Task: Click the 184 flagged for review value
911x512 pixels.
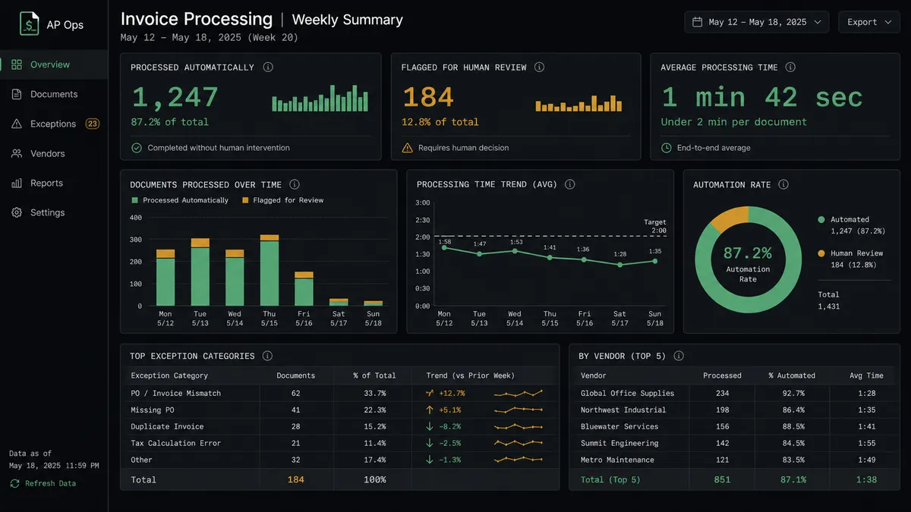Action: [x=428, y=97]
